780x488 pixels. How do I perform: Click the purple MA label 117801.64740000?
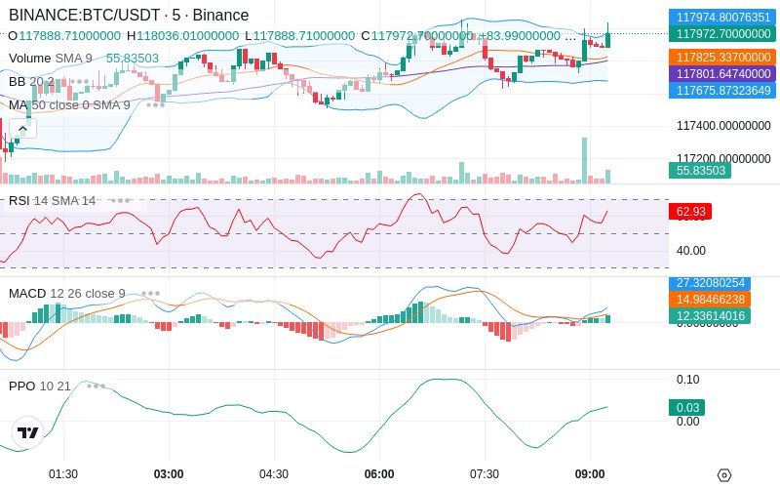[722, 74]
